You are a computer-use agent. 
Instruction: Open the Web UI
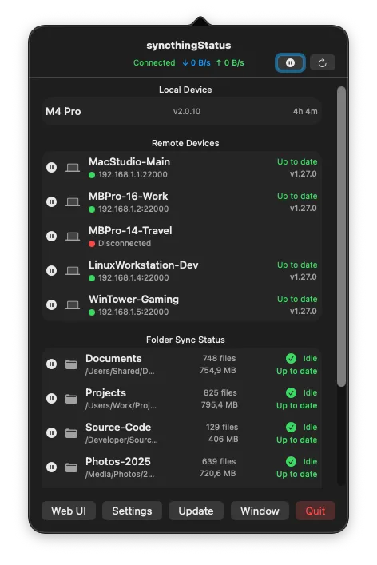tap(69, 511)
